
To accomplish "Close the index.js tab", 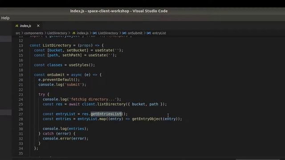I will coord(38,26).
